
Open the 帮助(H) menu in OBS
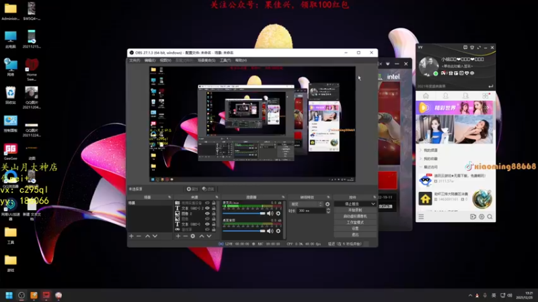[x=241, y=60]
